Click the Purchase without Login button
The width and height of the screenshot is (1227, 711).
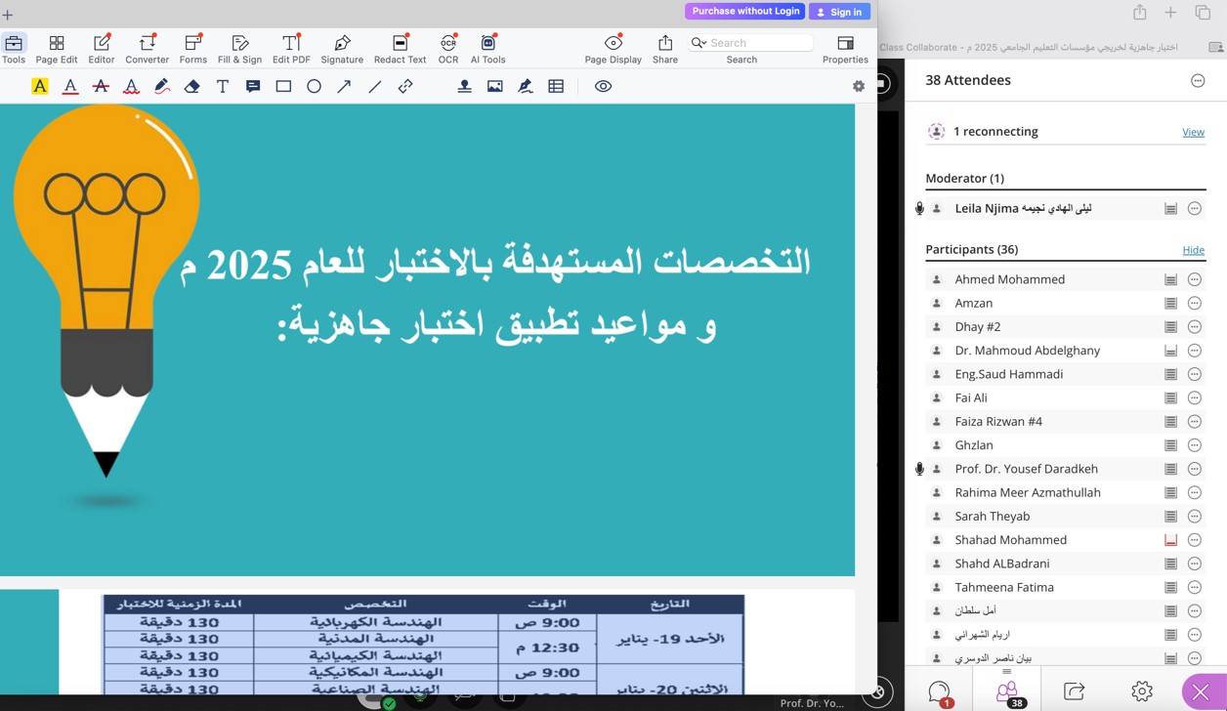(x=745, y=11)
